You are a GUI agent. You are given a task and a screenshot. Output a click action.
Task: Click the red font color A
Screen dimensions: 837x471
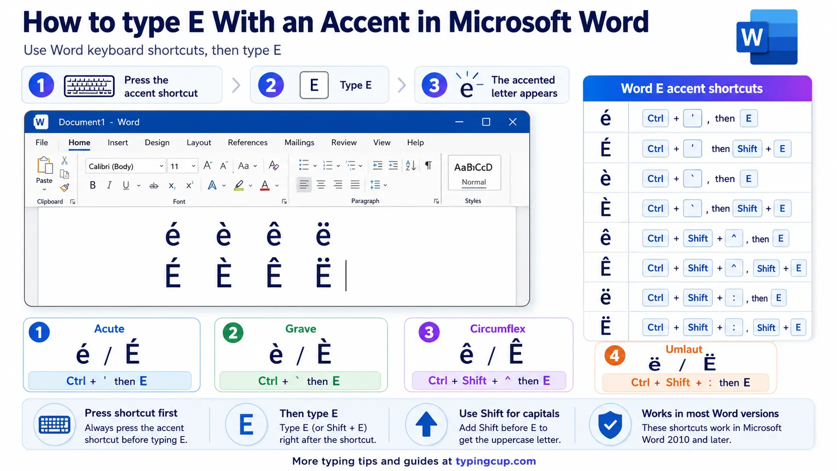(265, 186)
